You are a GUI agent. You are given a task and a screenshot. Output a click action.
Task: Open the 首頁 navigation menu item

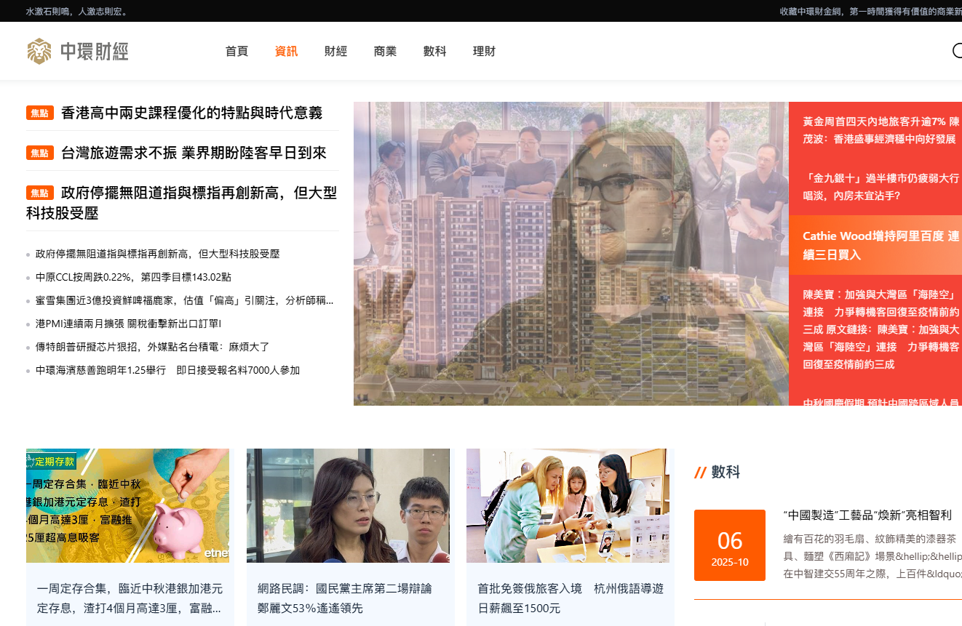236,52
